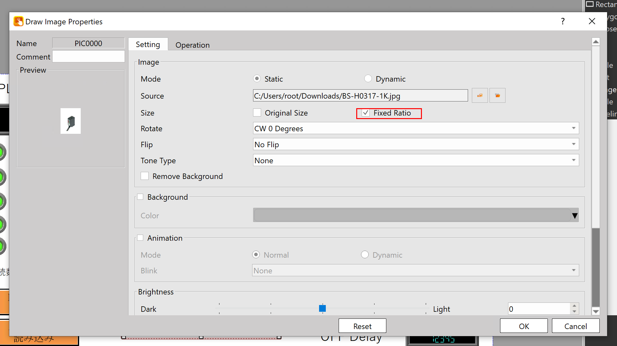Click the brightness value up arrow
Screen dimensions: 617x346
point(574,306)
